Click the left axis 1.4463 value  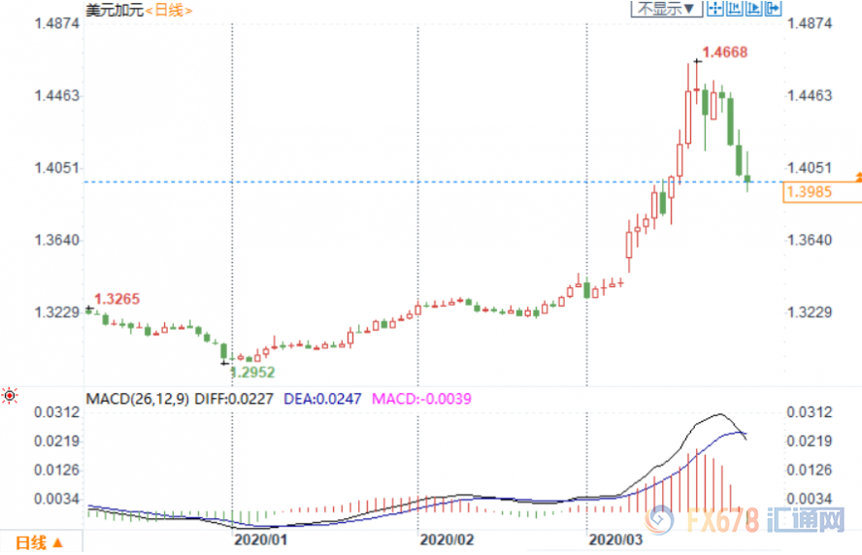pos(56,96)
